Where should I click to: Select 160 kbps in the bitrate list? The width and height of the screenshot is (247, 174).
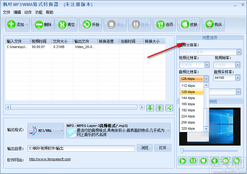pos(192,104)
